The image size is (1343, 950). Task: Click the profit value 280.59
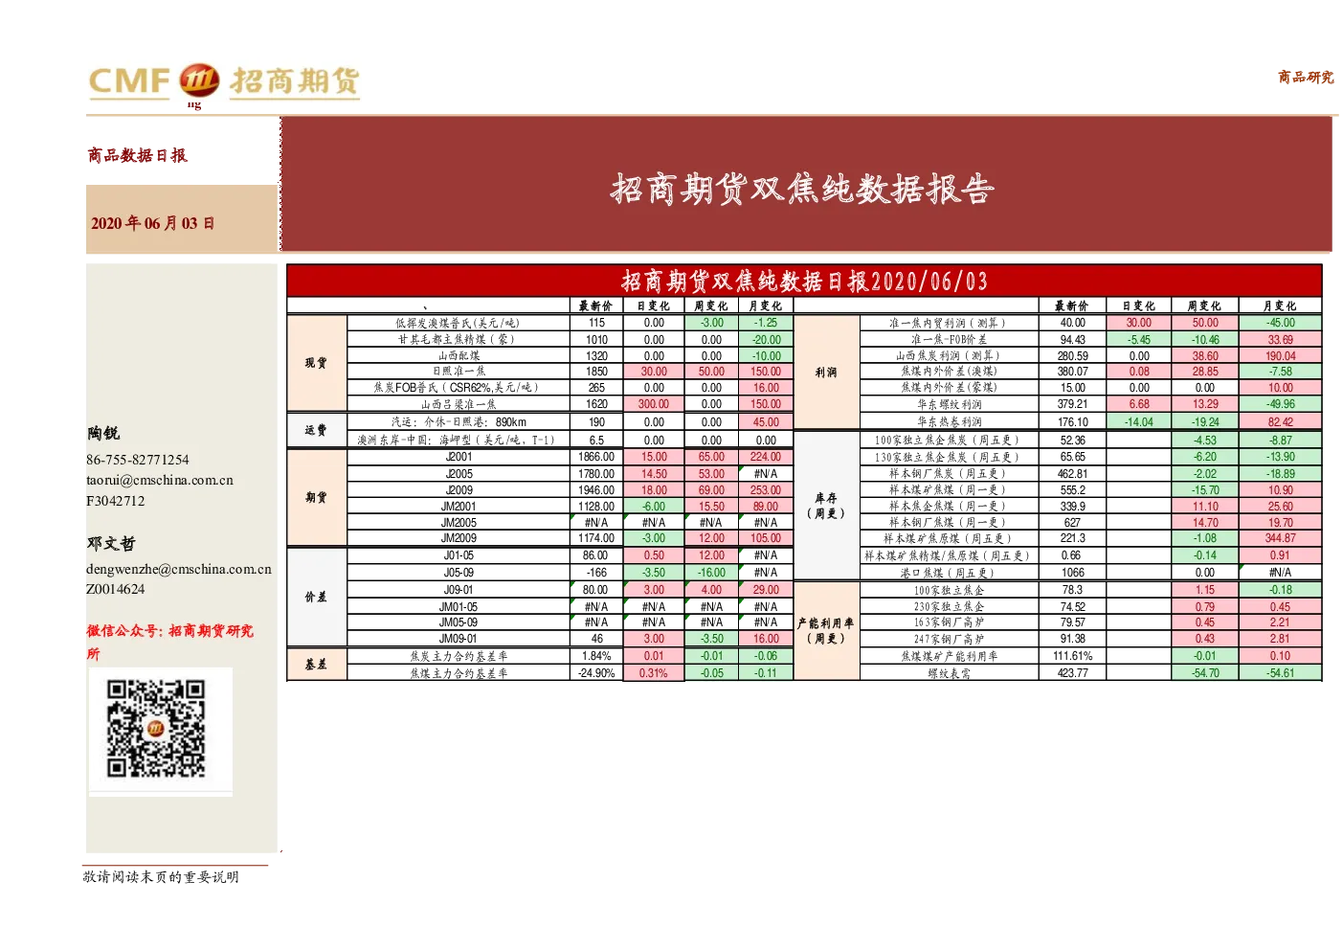pos(1073,355)
